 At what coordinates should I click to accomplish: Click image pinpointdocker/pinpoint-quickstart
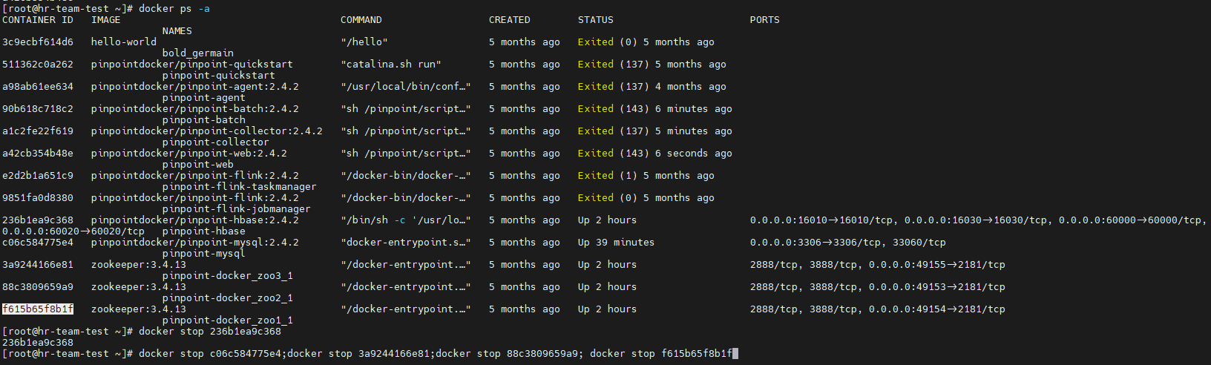pyautogui.click(x=192, y=65)
